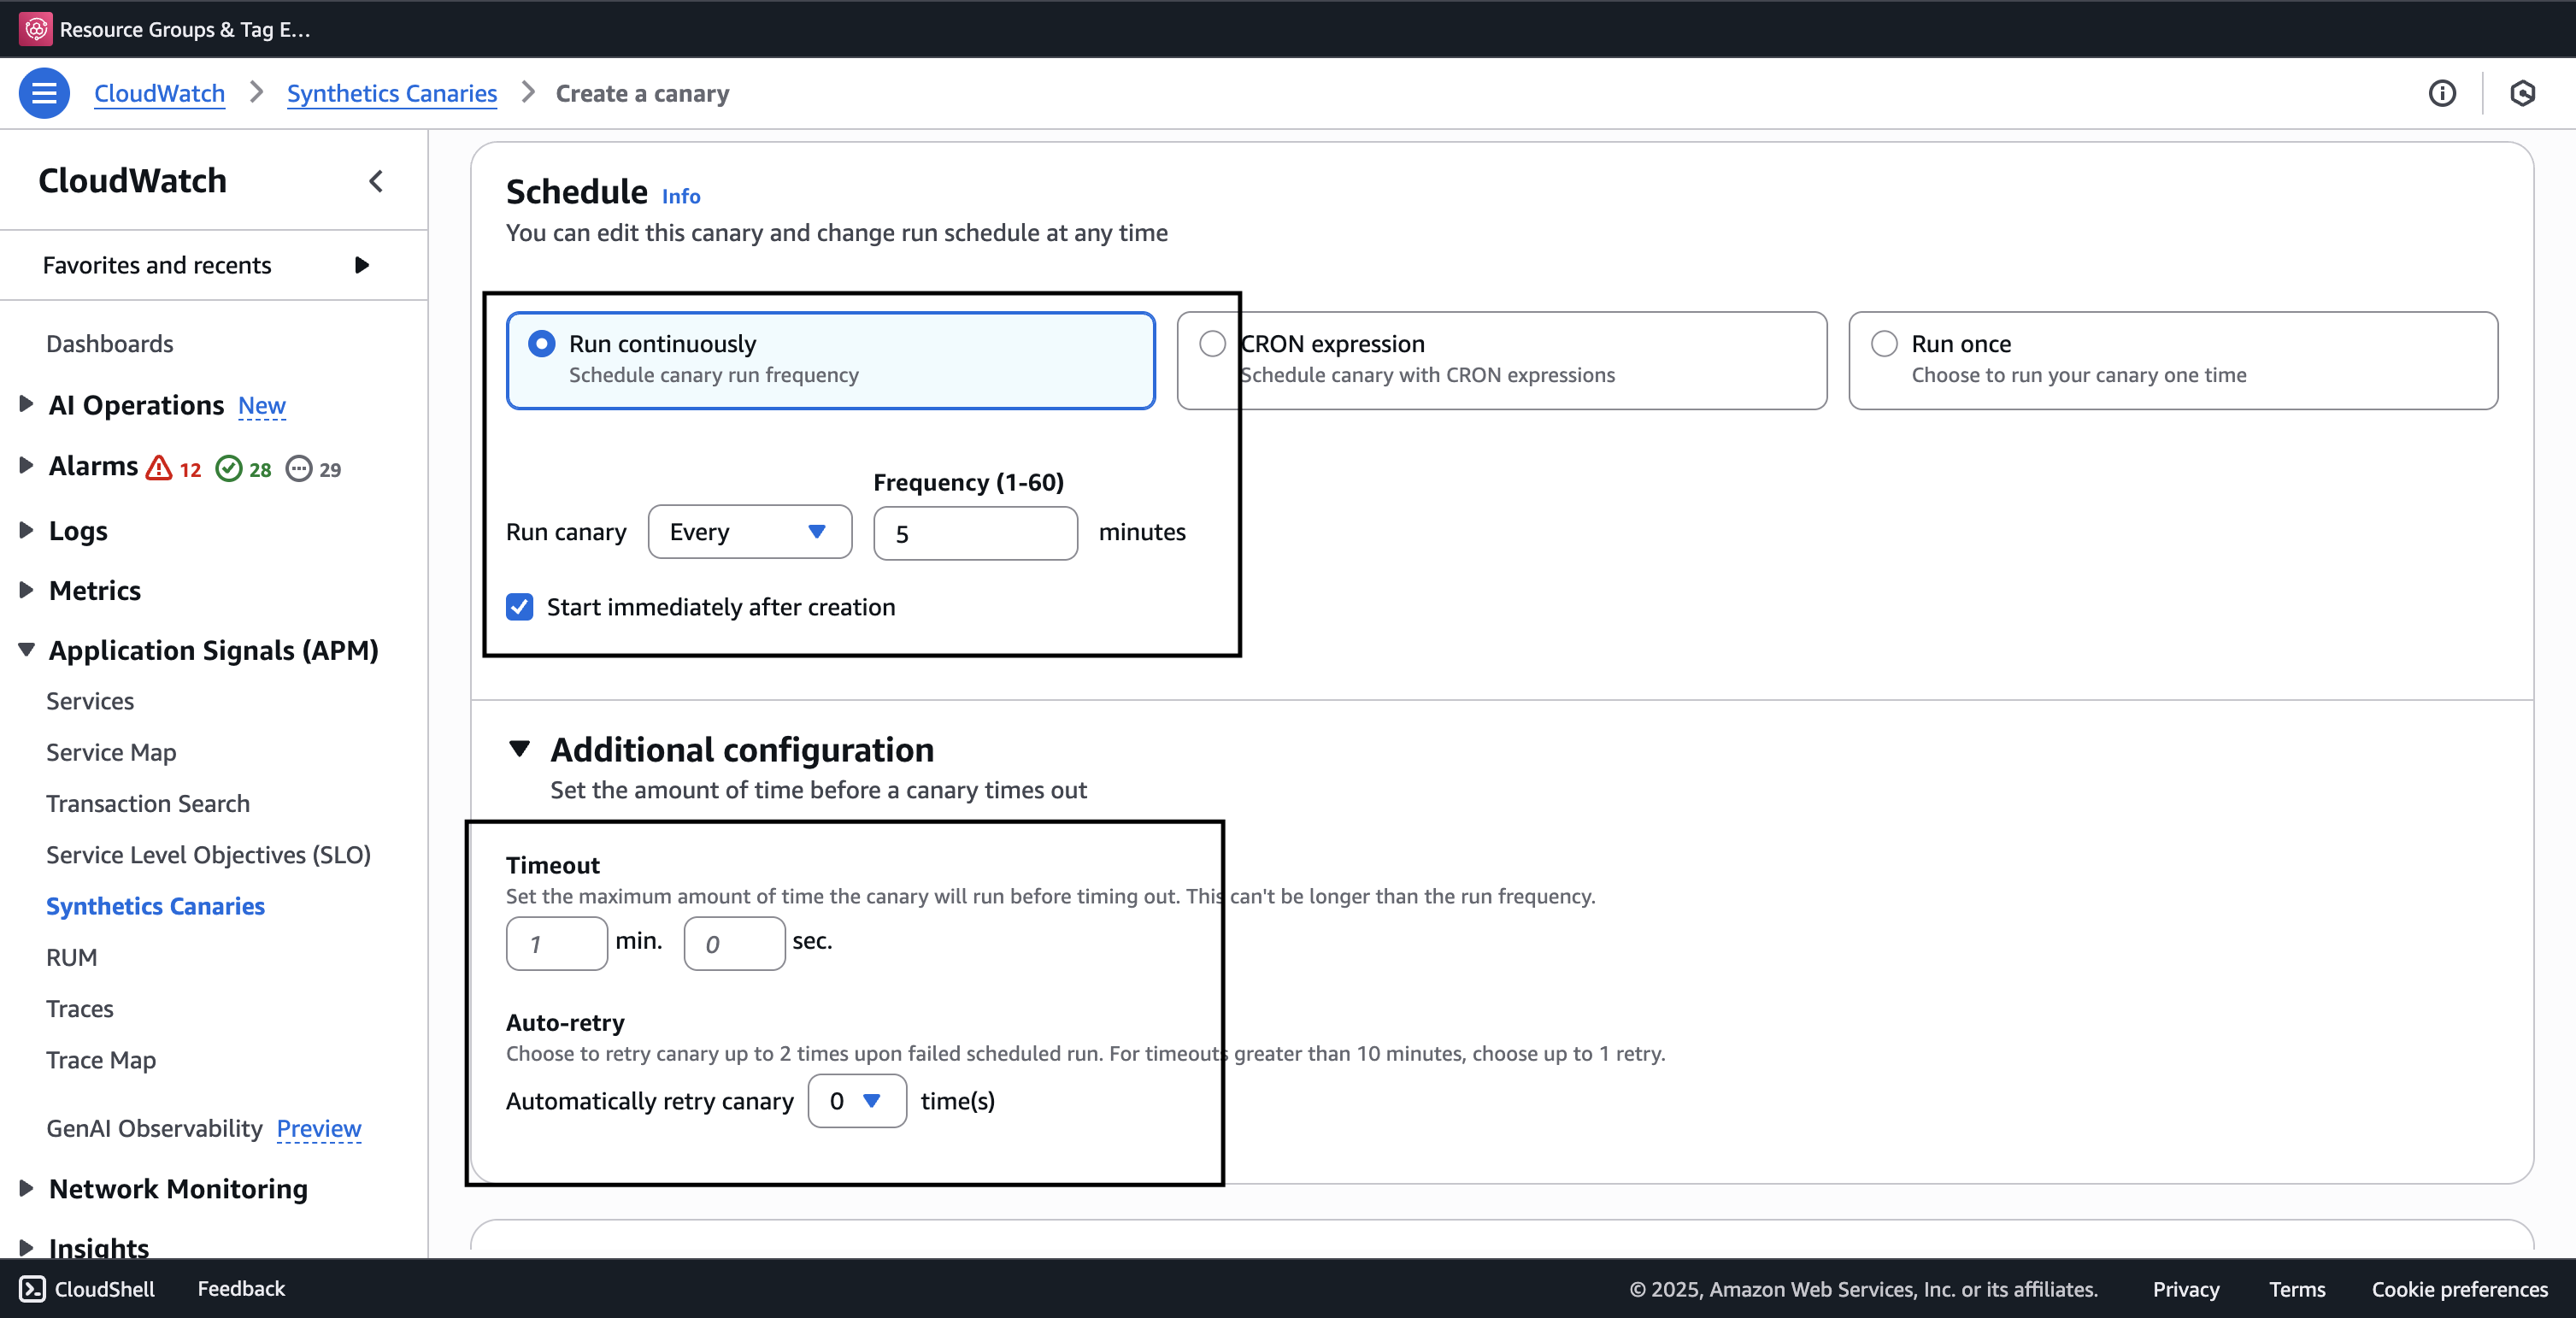Viewport: 2576px width, 1318px height.
Task: Open the Resource Groups & Tag Editor icon
Action: 36,29
